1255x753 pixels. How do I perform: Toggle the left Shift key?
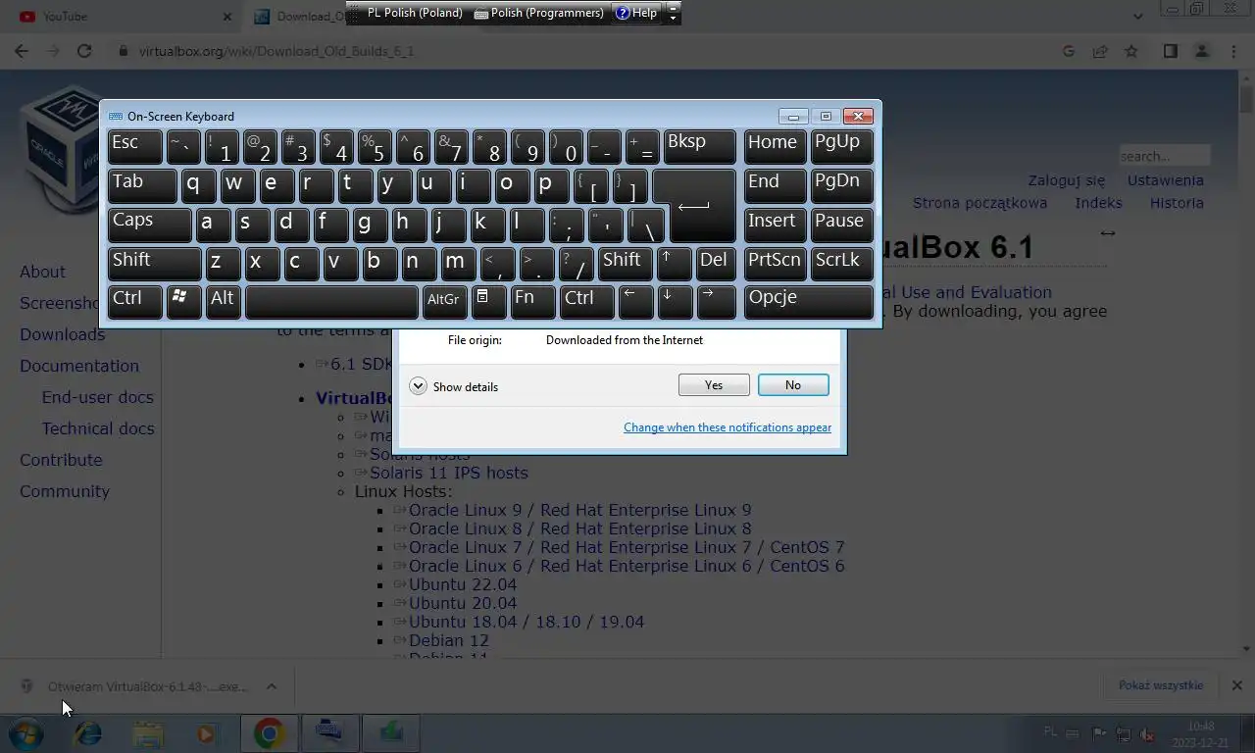click(155, 263)
